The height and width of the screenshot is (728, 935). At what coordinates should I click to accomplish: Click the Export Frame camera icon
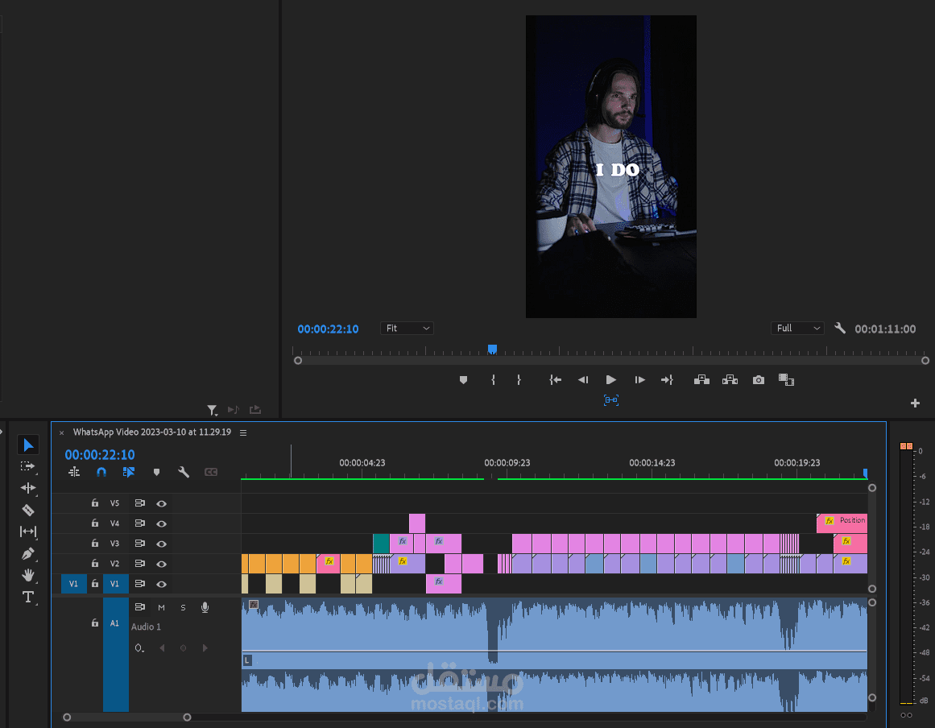[x=758, y=380]
